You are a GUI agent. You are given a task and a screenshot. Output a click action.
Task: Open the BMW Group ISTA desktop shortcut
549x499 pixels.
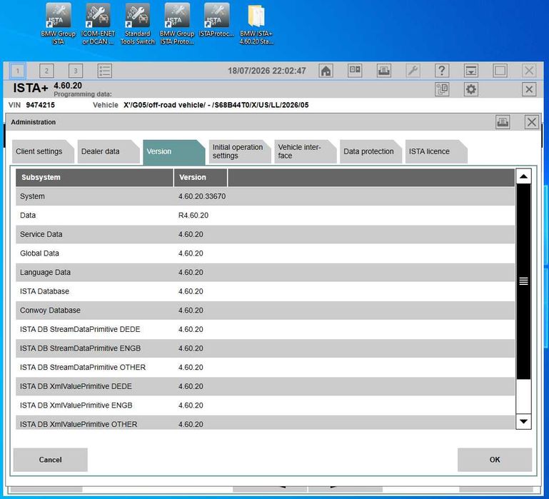click(58, 24)
